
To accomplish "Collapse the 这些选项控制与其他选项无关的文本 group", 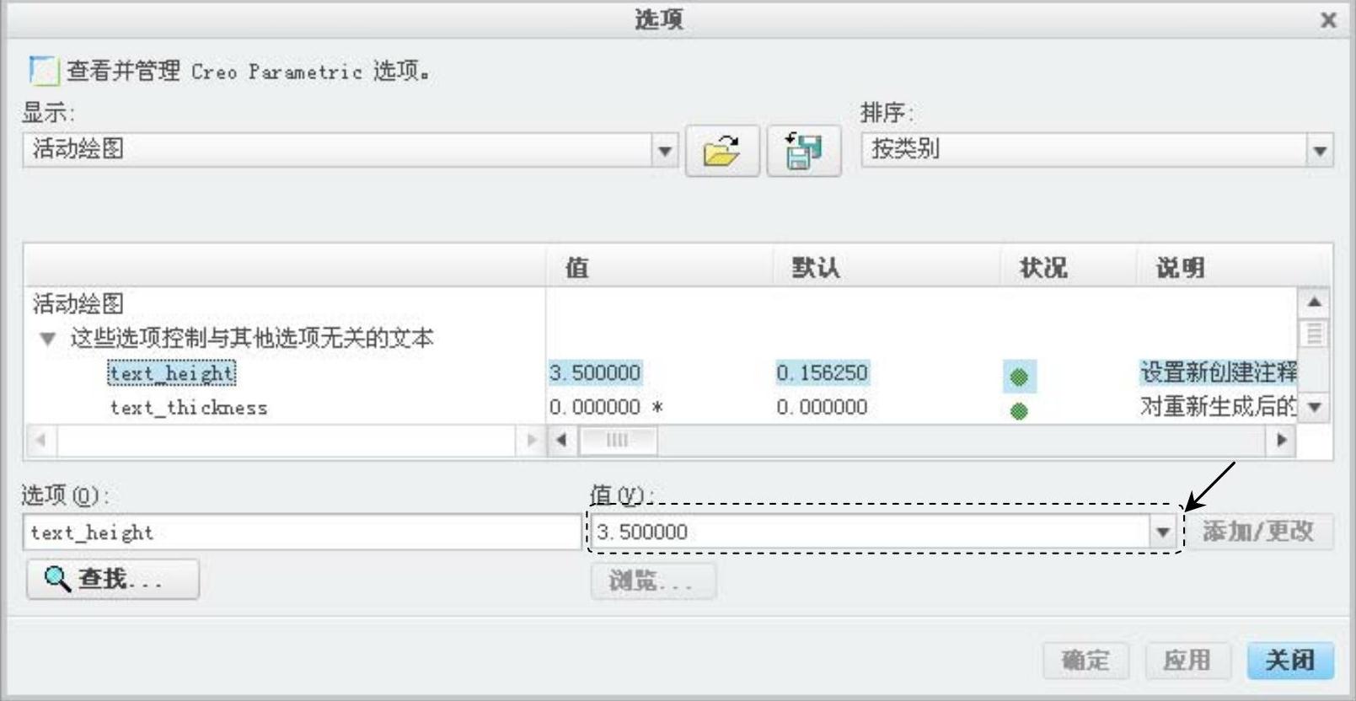I will [x=47, y=339].
